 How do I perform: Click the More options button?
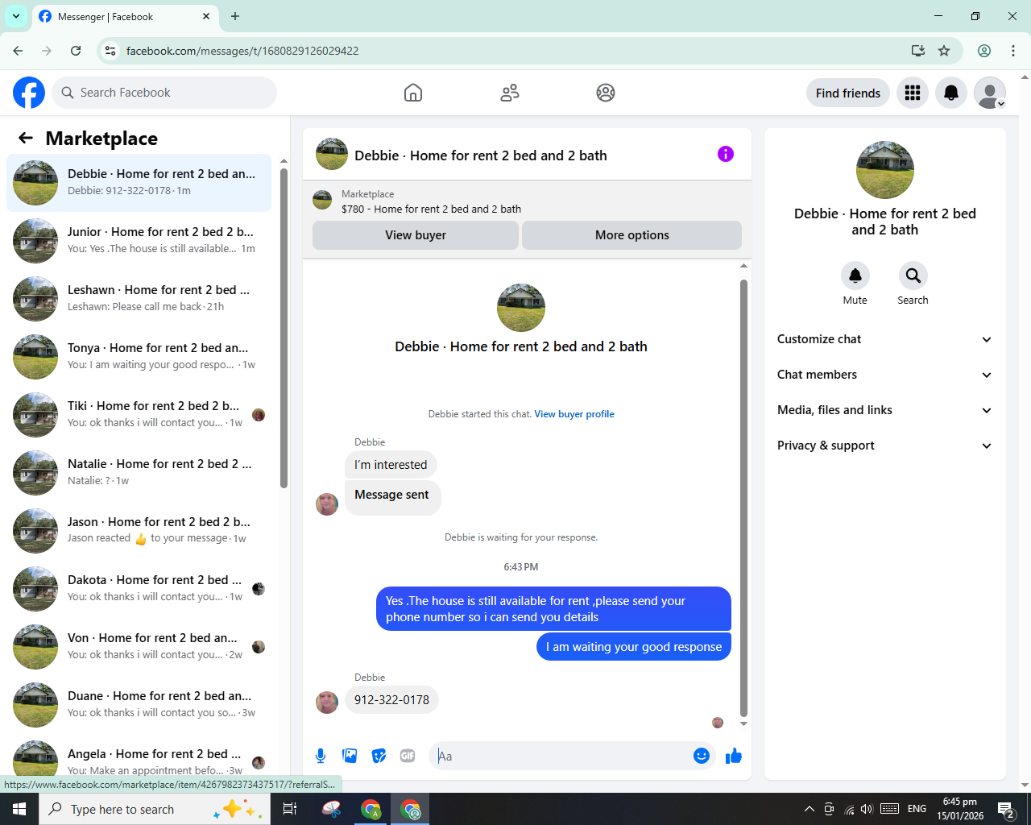tap(632, 235)
